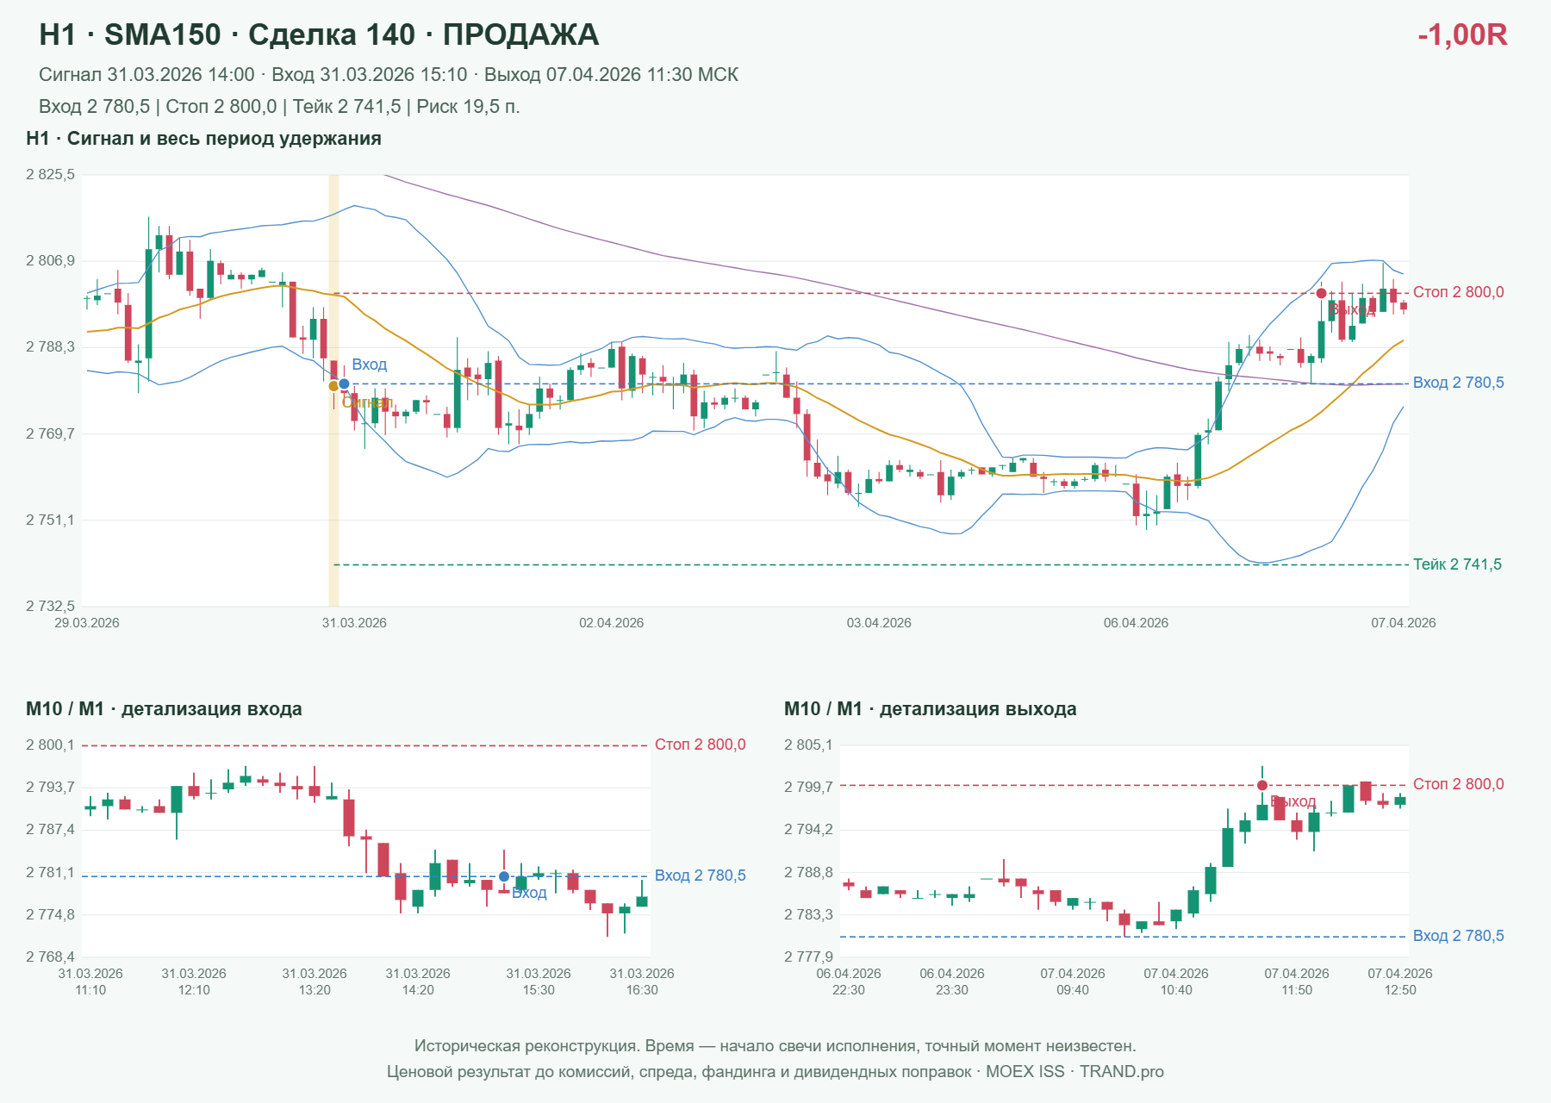Click the '31.03.2026 15:30' tick in entry detail
Viewport: 1551px width, 1103px height.
tap(539, 981)
